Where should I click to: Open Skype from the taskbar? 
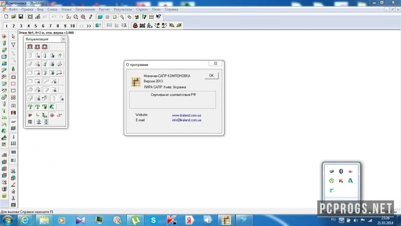(x=153, y=220)
